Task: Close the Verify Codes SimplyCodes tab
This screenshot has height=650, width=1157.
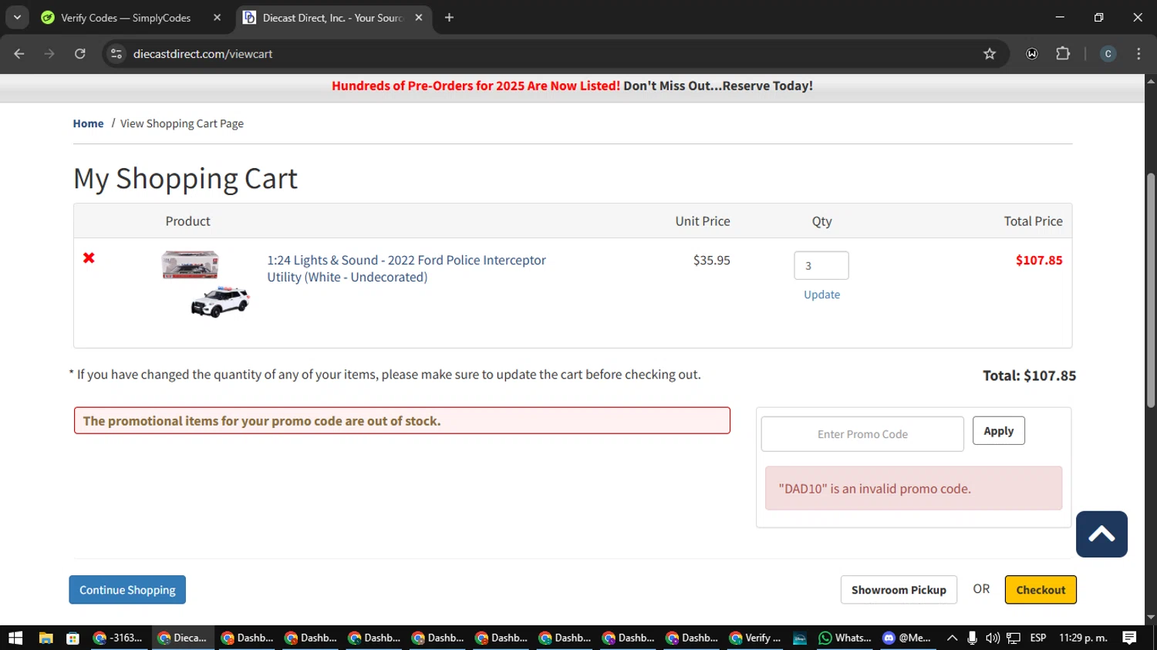Action: [217, 18]
